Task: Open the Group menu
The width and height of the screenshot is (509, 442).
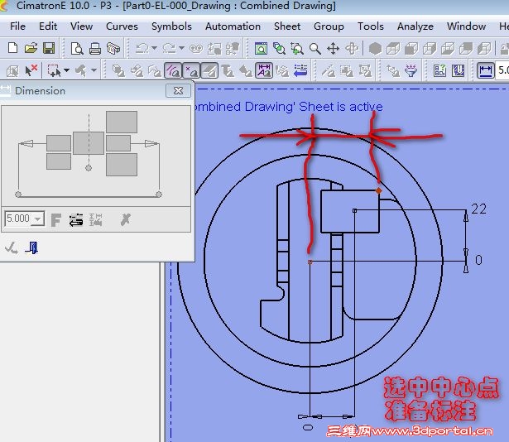Action: click(x=329, y=26)
